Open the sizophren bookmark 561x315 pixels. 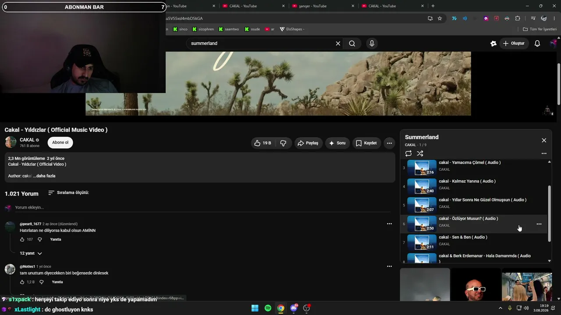[203, 29]
